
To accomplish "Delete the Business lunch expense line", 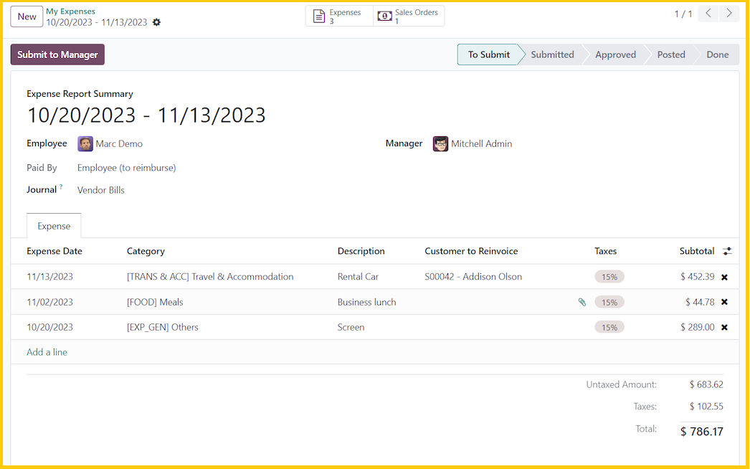I will click(724, 302).
